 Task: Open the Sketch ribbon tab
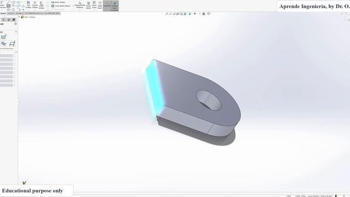click(3, 13)
